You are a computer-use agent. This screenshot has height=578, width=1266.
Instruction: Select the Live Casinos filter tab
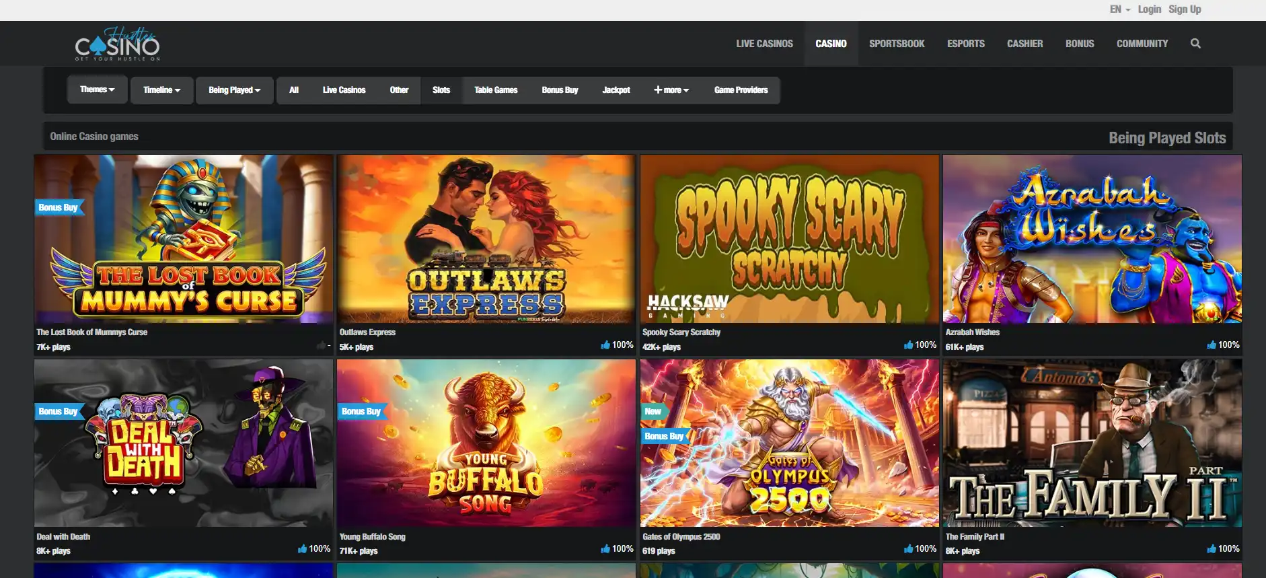pos(344,89)
